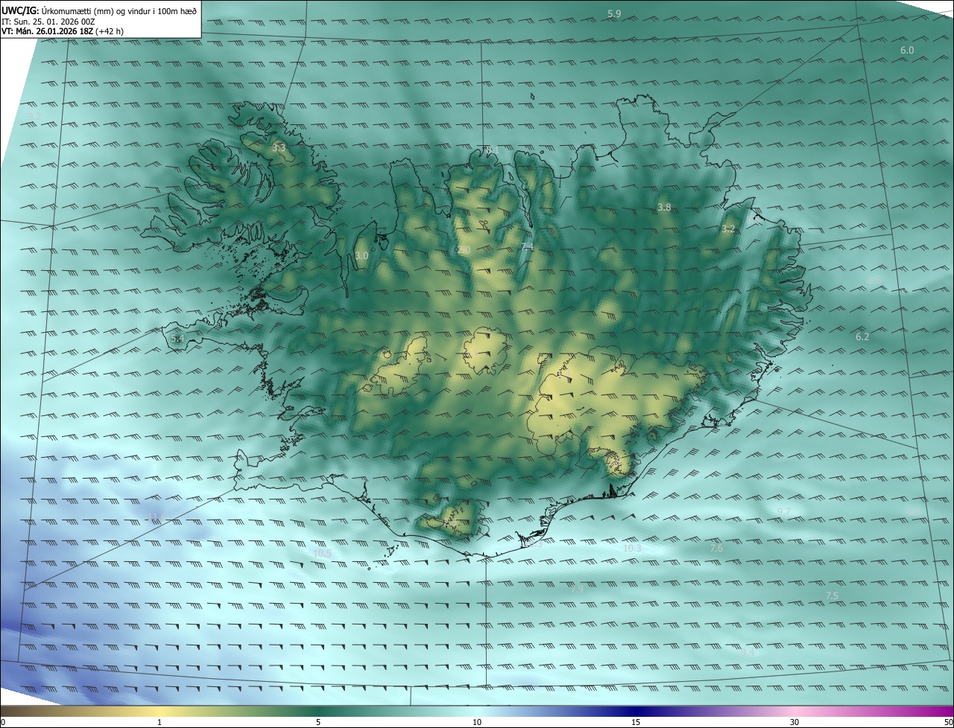954x728 pixels.
Task: Click the color scale bar at 5
Action: [x=318, y=711]
